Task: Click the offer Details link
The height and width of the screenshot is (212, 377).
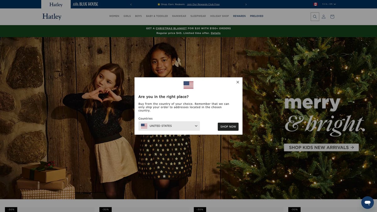Action: click(x=216, y=33)
